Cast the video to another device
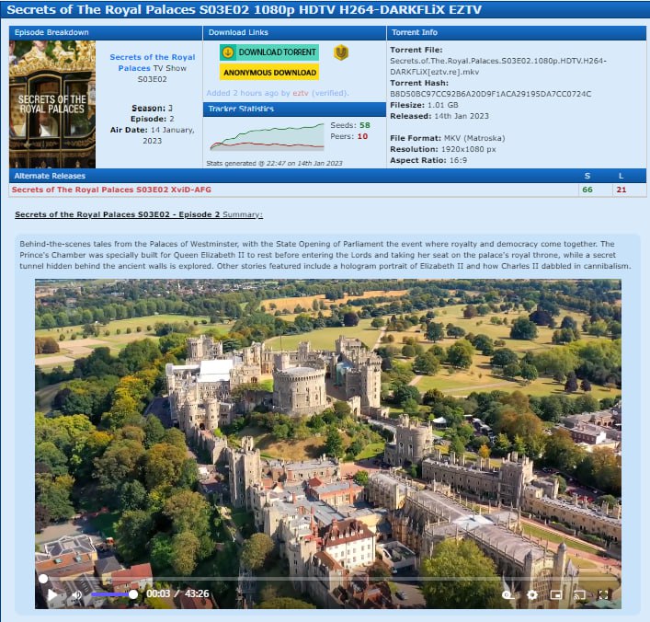650x622 pixels. point(579,594)
